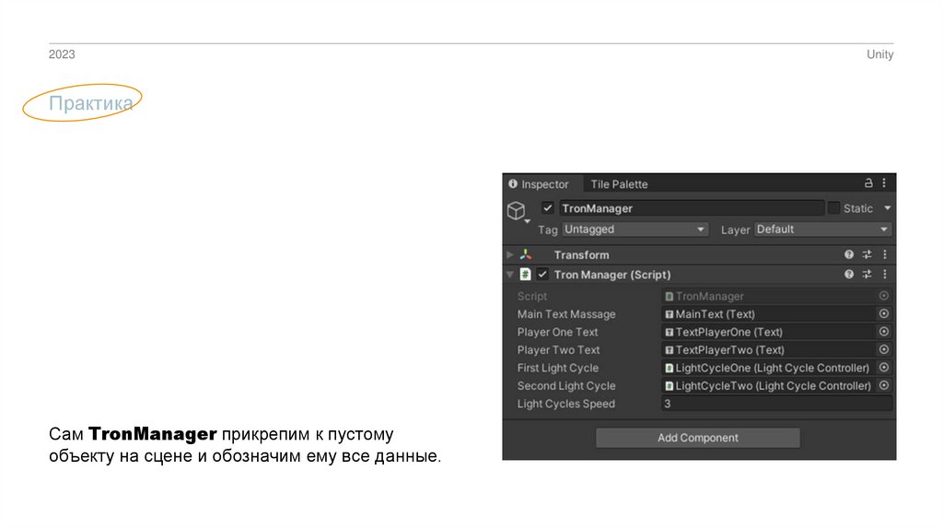The height and width of the screenshot is (529, 943).
Task: Open Tron Manager script options menu
Action: click(885, 275)
